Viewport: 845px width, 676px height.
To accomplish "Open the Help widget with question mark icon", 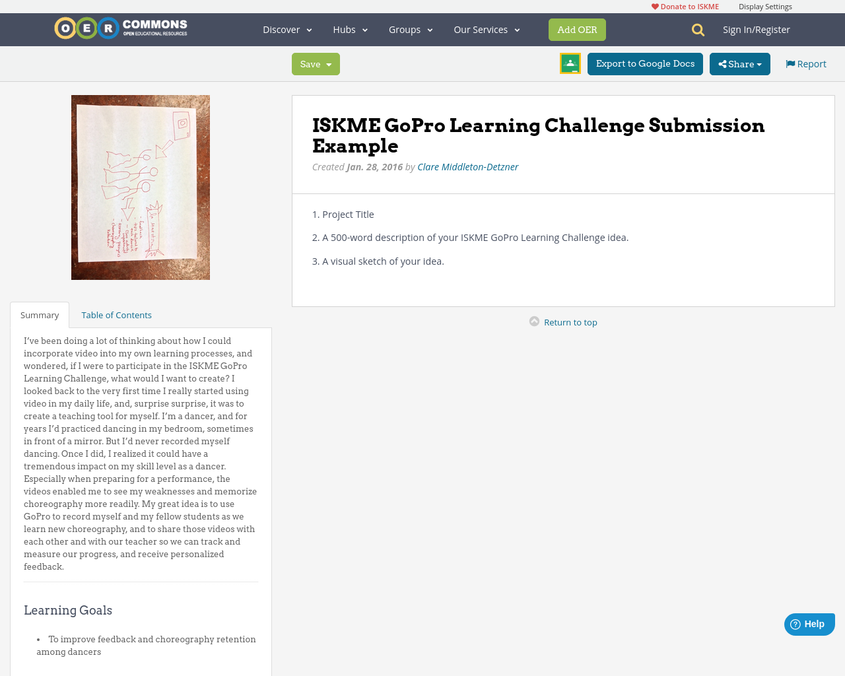I will 795,623.
